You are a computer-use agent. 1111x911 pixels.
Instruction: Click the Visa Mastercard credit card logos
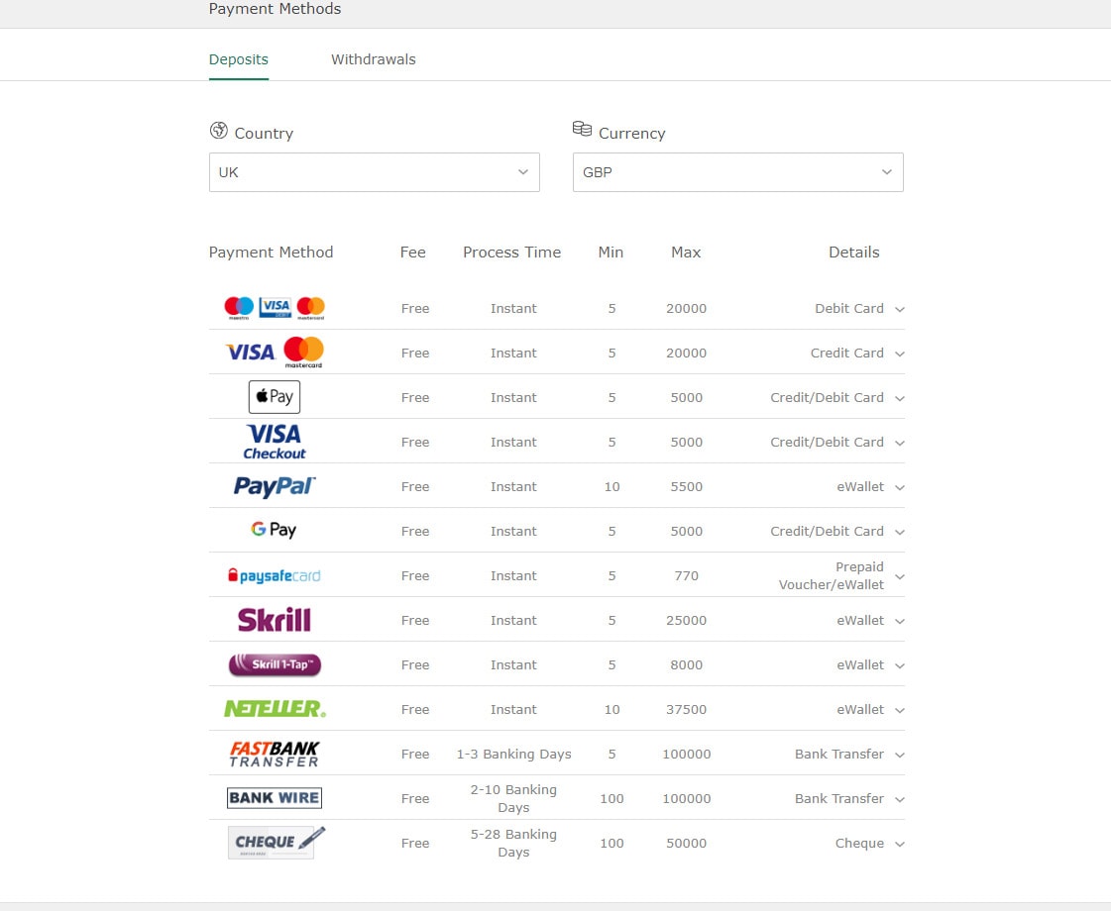pos(275,353)
